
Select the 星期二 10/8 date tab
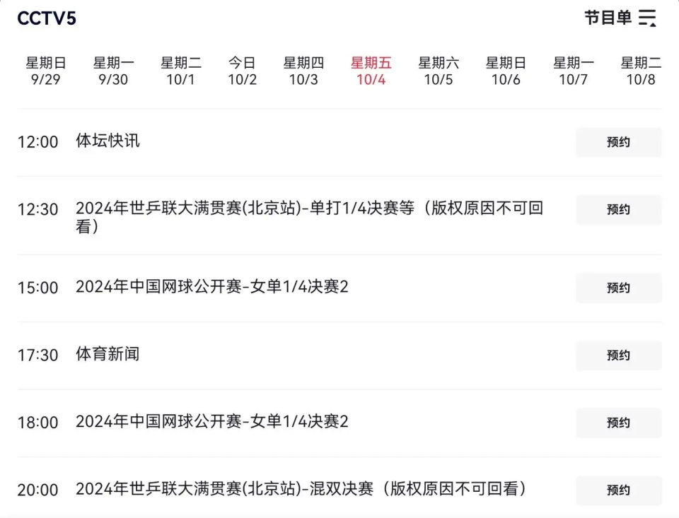tap(641, 71)
